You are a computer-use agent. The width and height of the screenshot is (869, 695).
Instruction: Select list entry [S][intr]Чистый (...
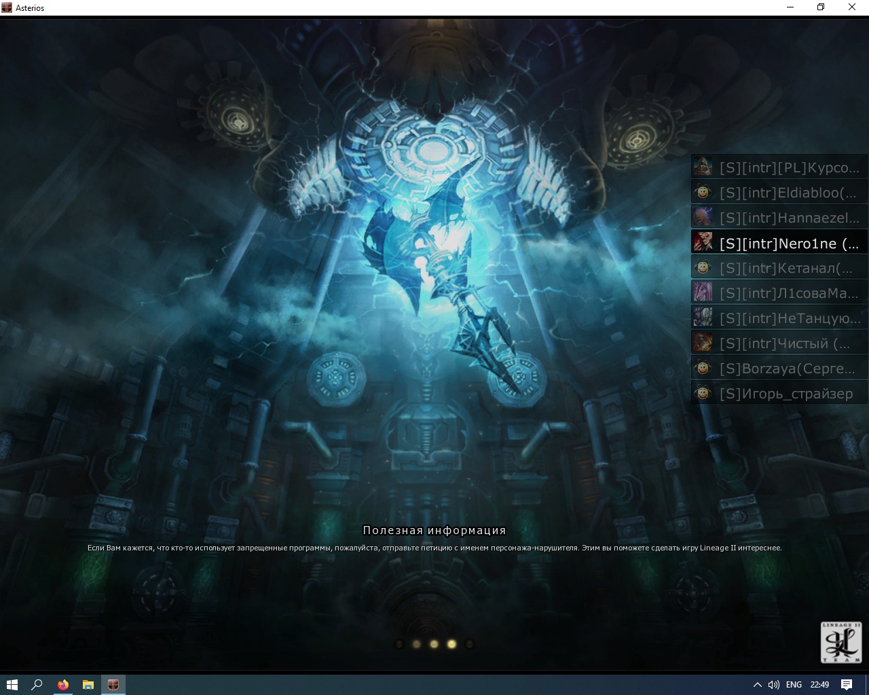click(779, 343)
